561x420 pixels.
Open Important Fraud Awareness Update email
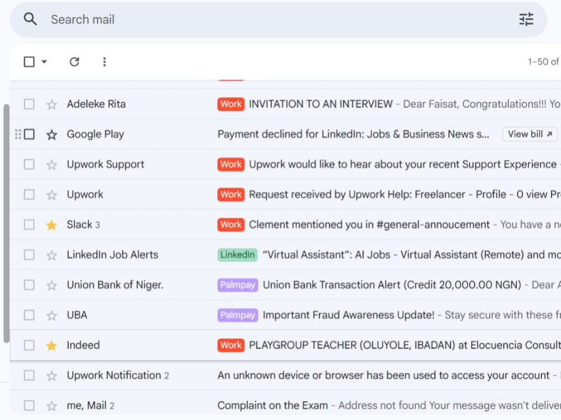tap(348, 315)
